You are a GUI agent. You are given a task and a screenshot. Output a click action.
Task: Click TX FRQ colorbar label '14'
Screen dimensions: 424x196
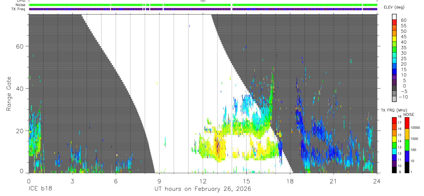pyautogui.click(x=400, y=141)
